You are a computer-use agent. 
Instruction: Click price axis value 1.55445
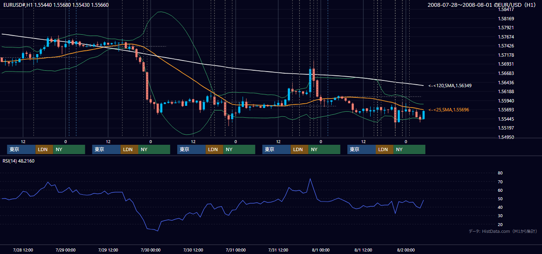click(506, 119)
